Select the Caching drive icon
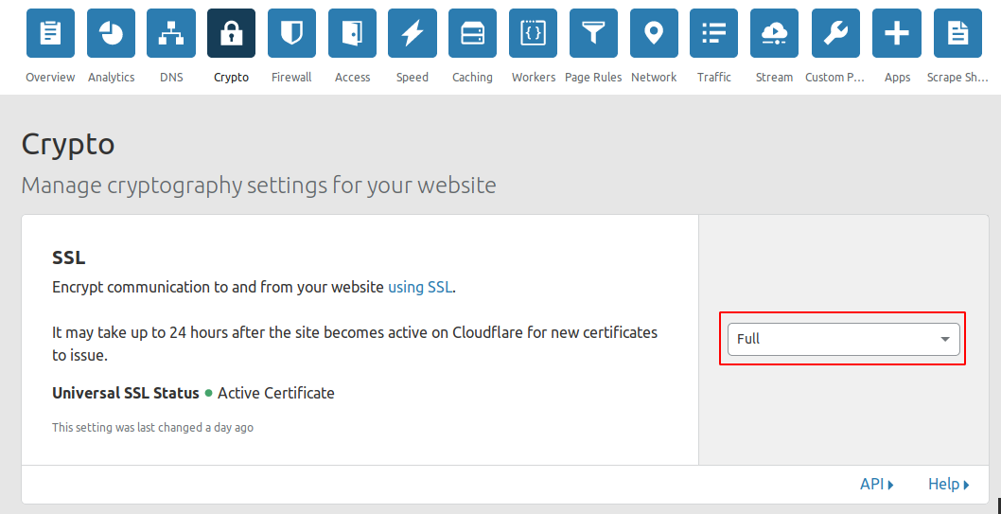1001x514 pixels. click(x=472, y=34)
